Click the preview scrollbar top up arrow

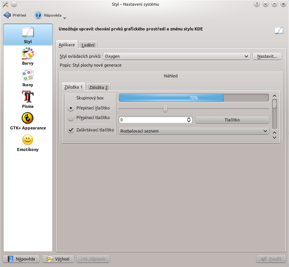274,96
